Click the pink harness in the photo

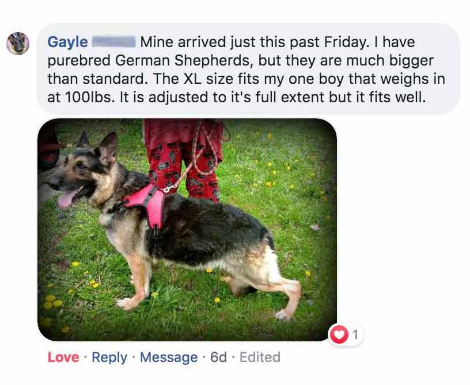point(147,205)
